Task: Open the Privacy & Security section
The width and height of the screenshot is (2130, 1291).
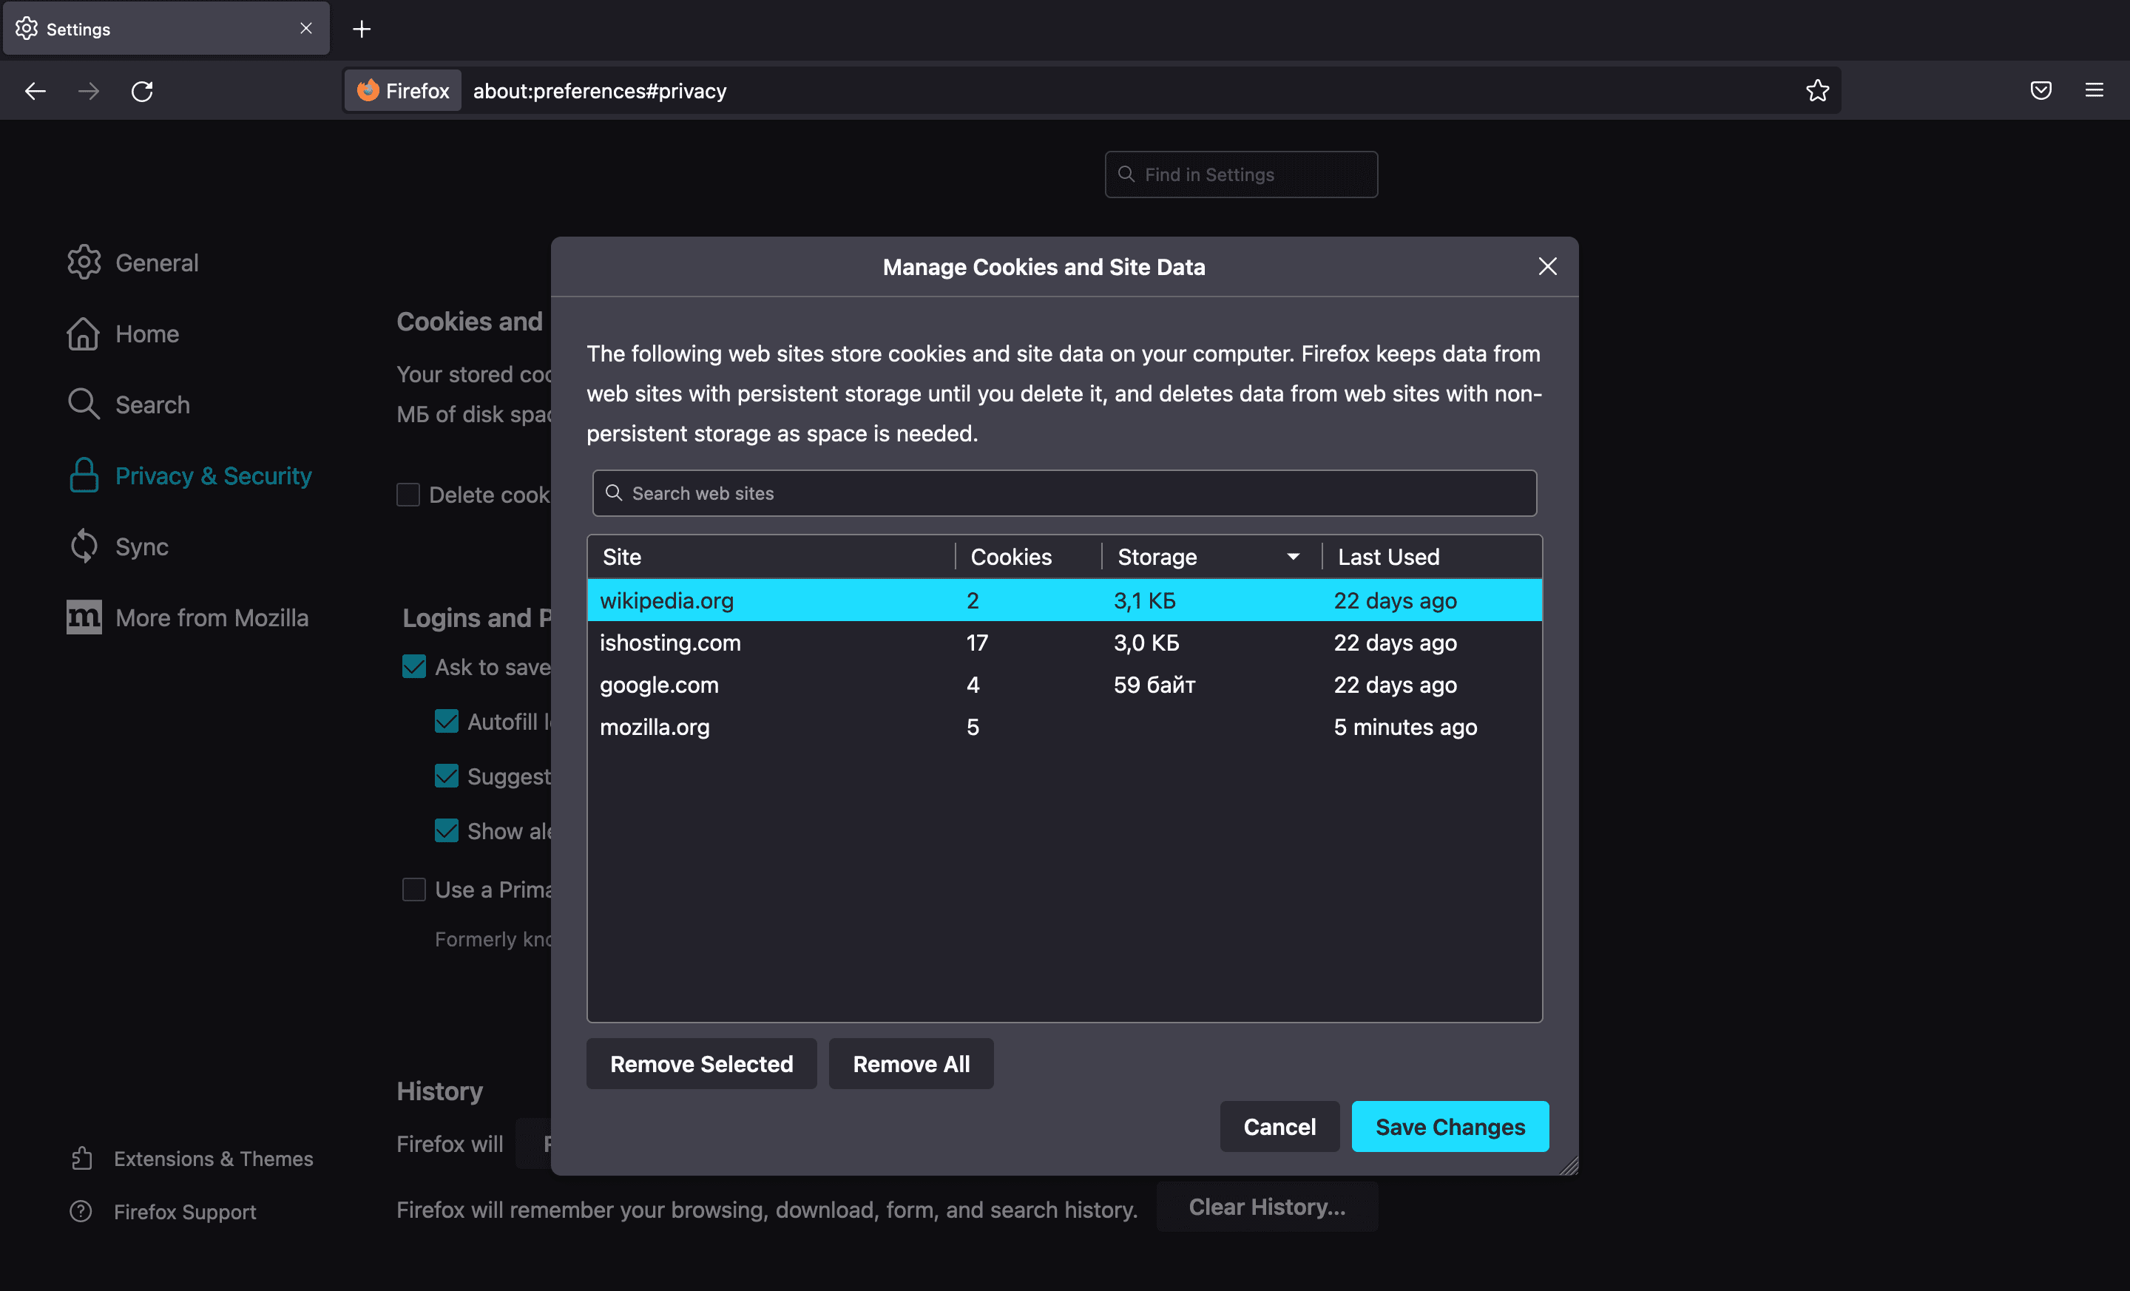Action: 213,476
